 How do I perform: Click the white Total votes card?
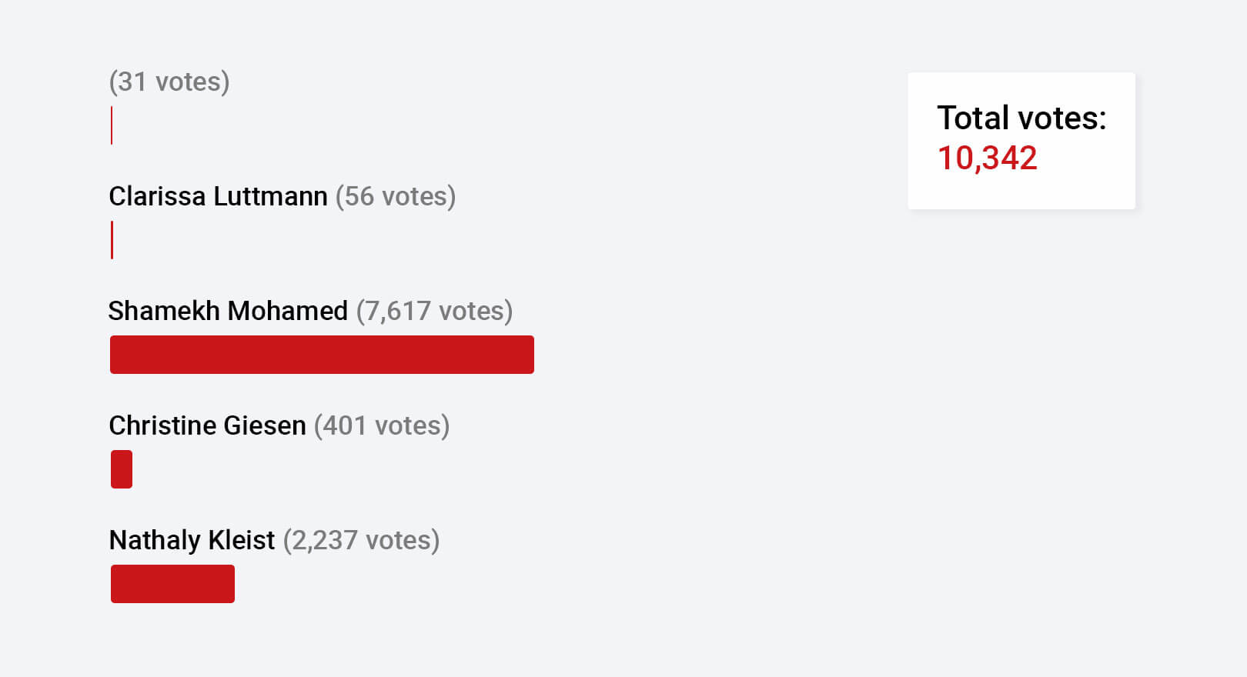coord(1021,141)
